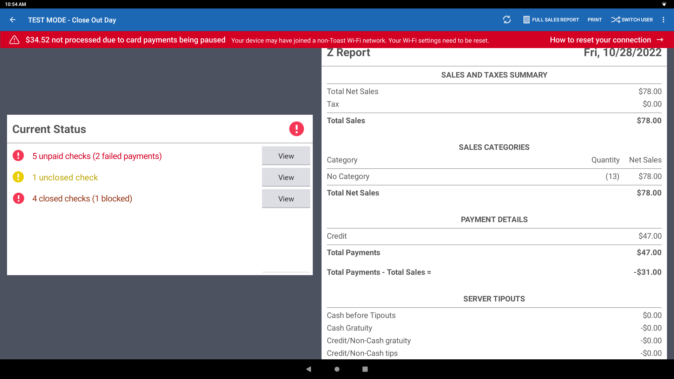Click the warning triangle on the red banner
674x379 pixels.
click(x=14, y=40)
